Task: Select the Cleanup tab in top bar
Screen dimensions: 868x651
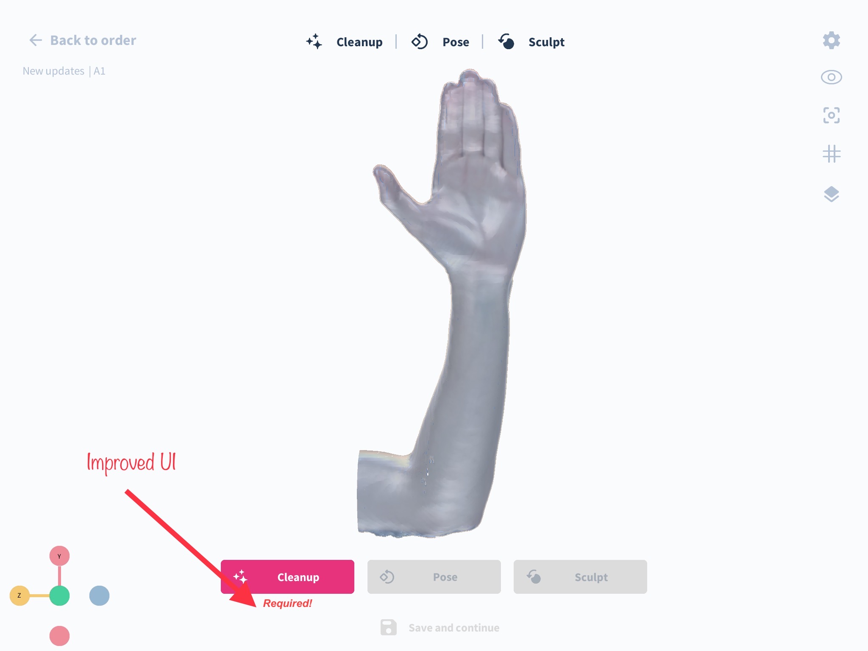Action: (x=359, y=42)
